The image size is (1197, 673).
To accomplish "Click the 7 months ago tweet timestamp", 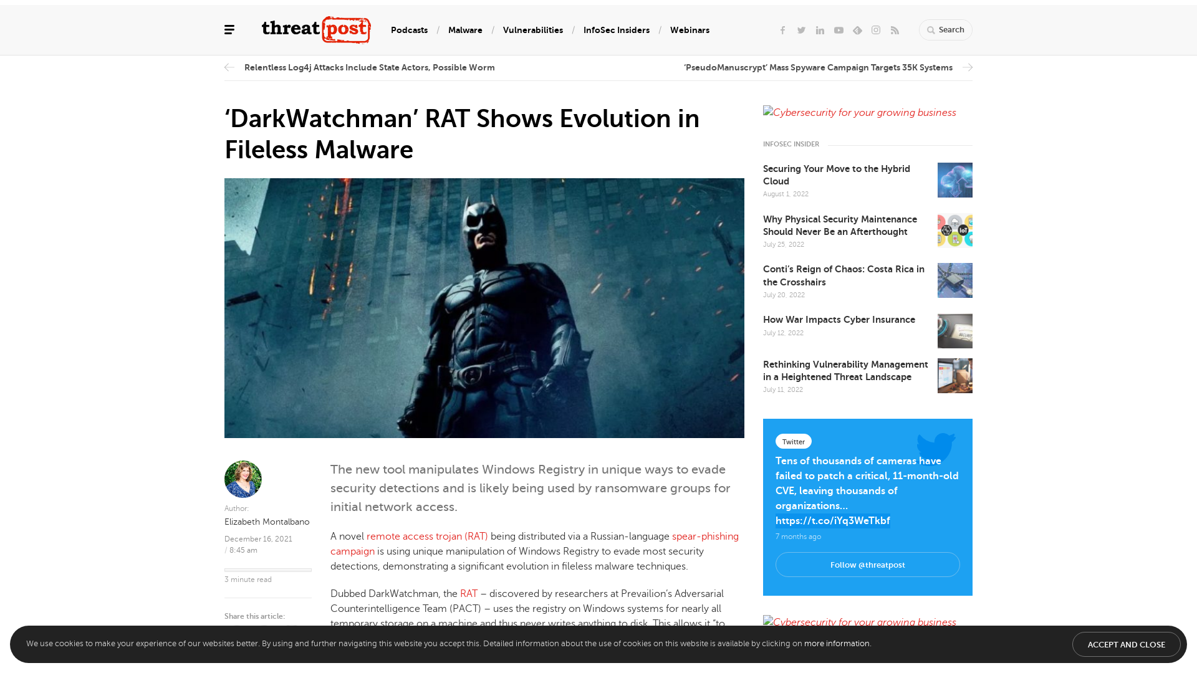I will point(798,537).
